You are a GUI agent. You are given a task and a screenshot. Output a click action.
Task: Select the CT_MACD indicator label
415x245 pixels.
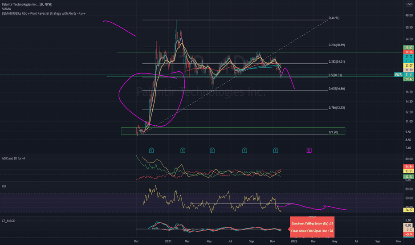click(8, 220)
